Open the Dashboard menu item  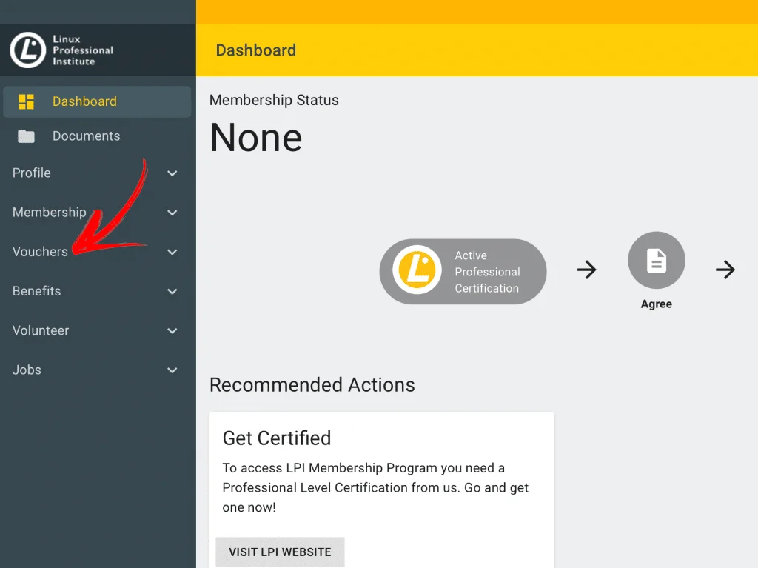pos(84,101)
